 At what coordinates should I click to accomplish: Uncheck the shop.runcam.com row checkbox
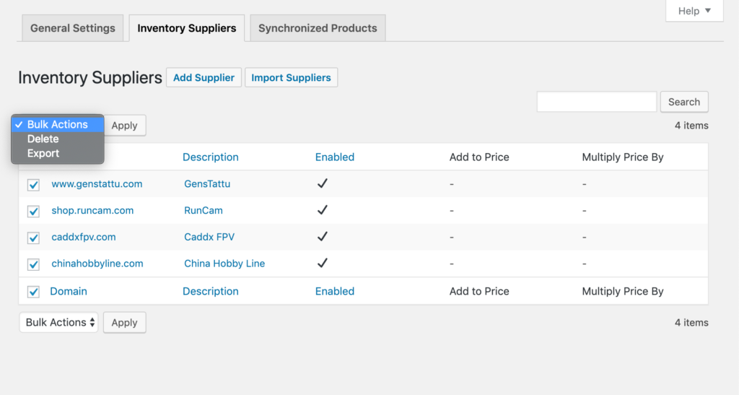pyautogui.click(x=33, y=212)
